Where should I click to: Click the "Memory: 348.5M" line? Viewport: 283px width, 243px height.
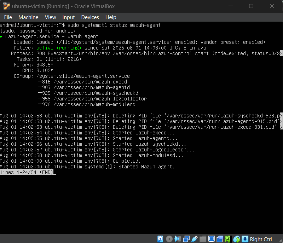[x=33, y=65]
